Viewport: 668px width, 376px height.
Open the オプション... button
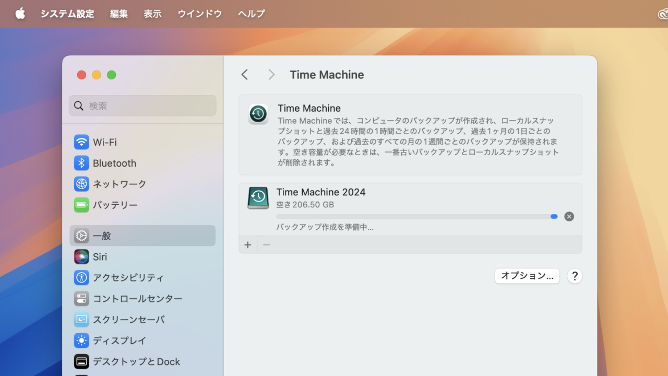[527, 276]
